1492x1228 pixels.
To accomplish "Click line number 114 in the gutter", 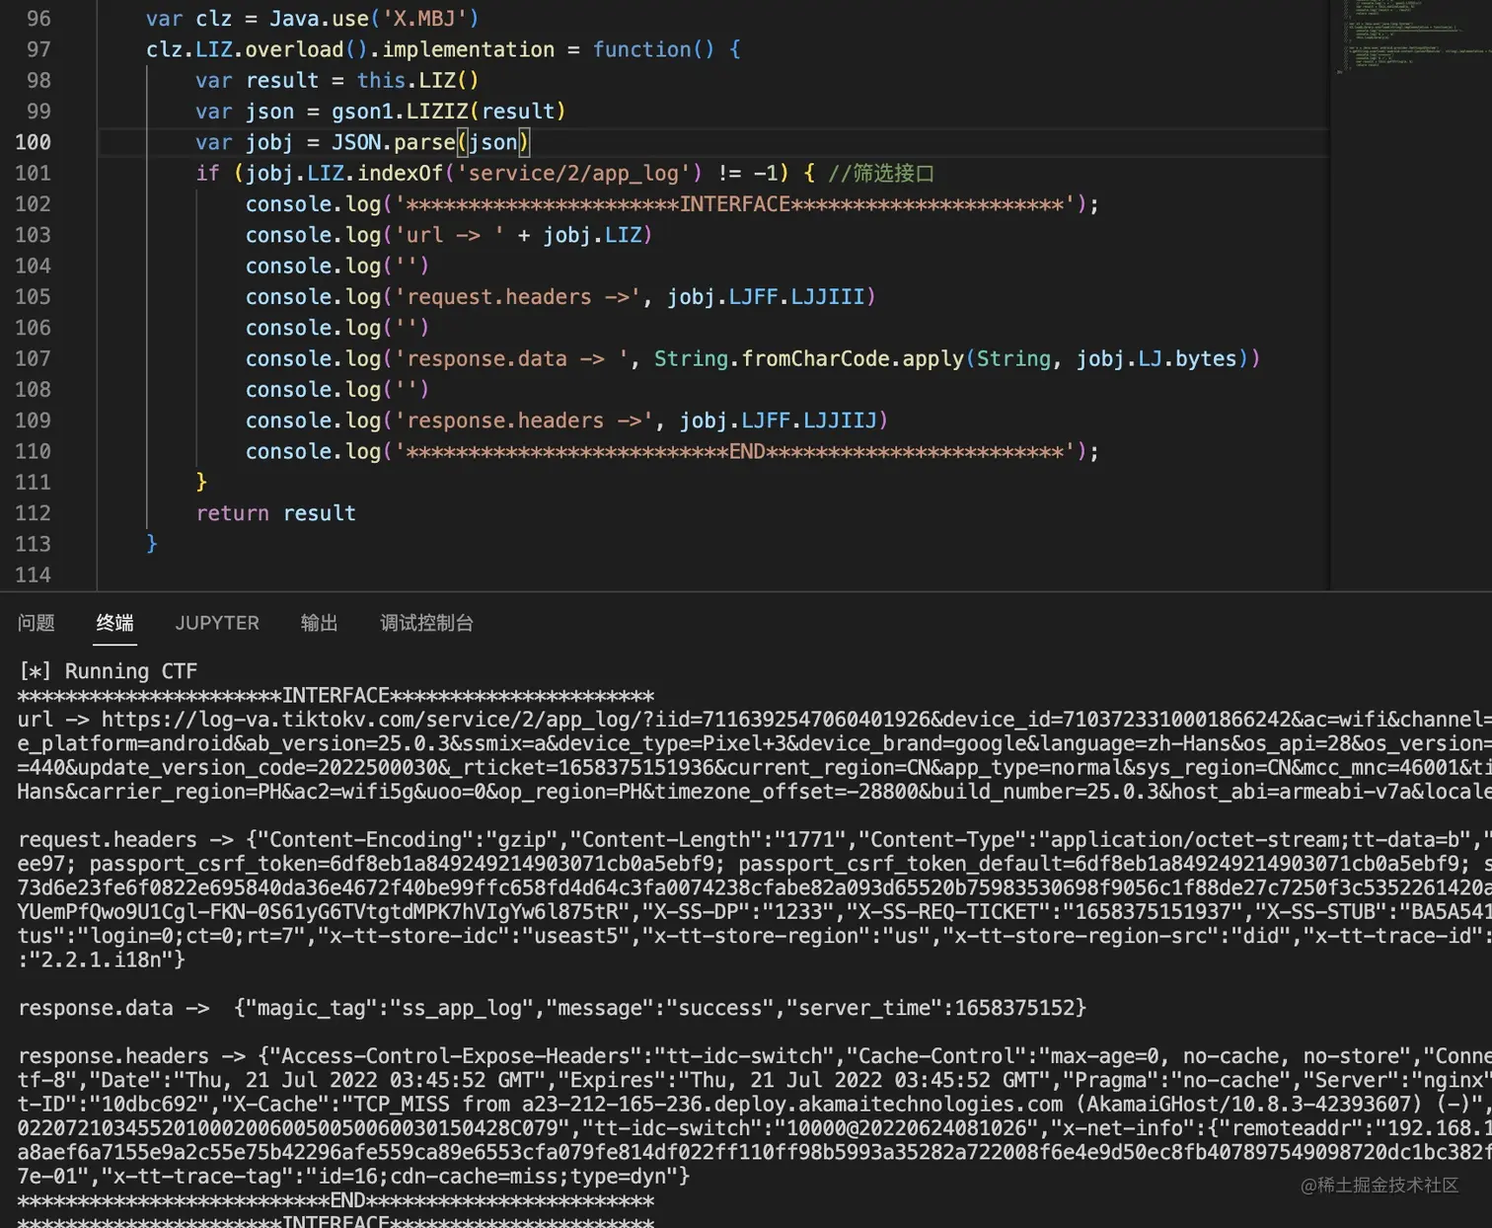I will pos(33,575).
